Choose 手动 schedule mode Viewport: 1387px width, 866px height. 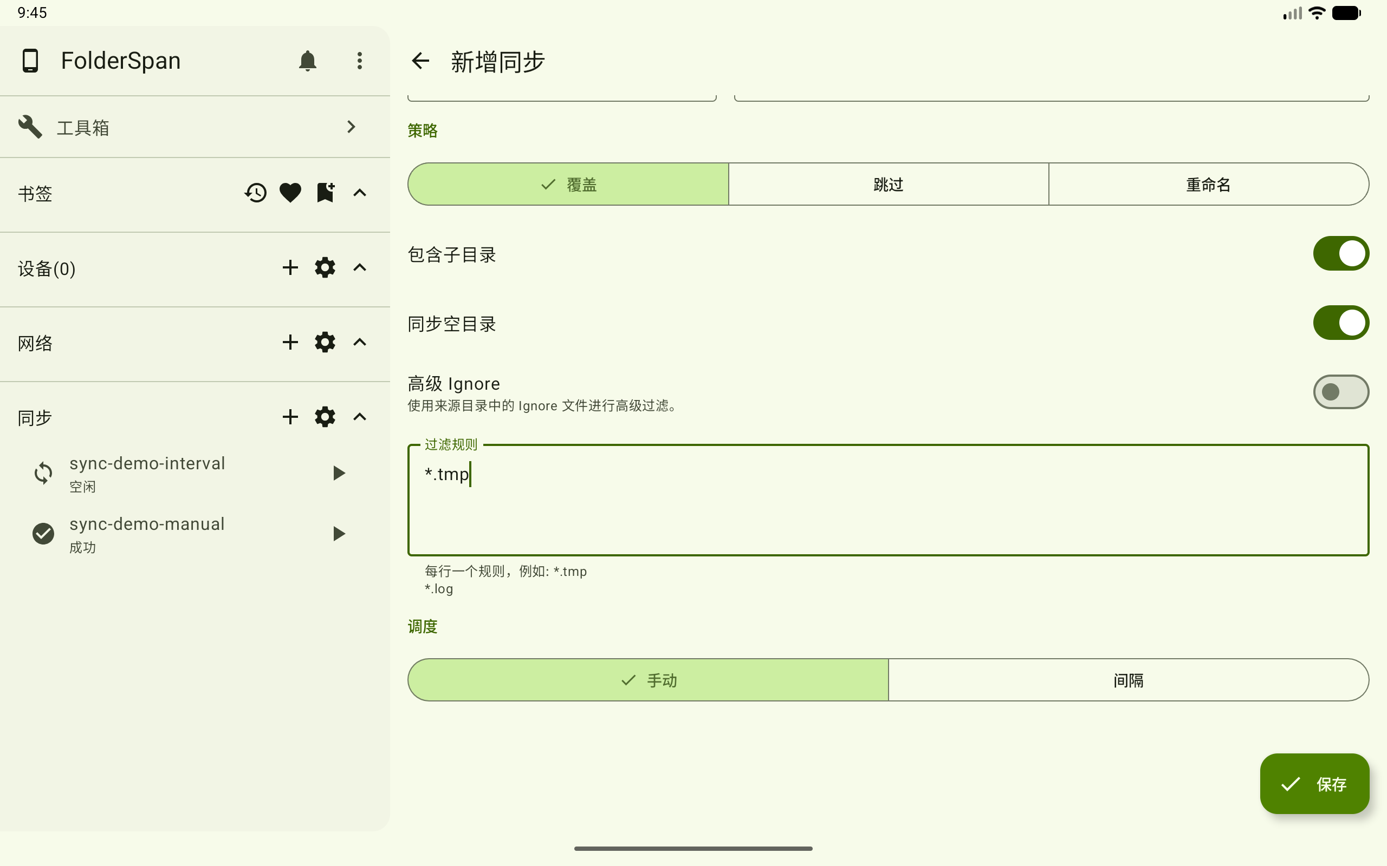pyautogui.click(x=648, y=680)
